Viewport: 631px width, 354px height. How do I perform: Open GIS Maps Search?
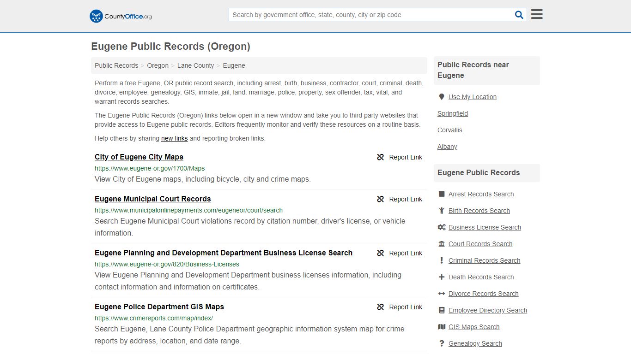pos(474,327)
